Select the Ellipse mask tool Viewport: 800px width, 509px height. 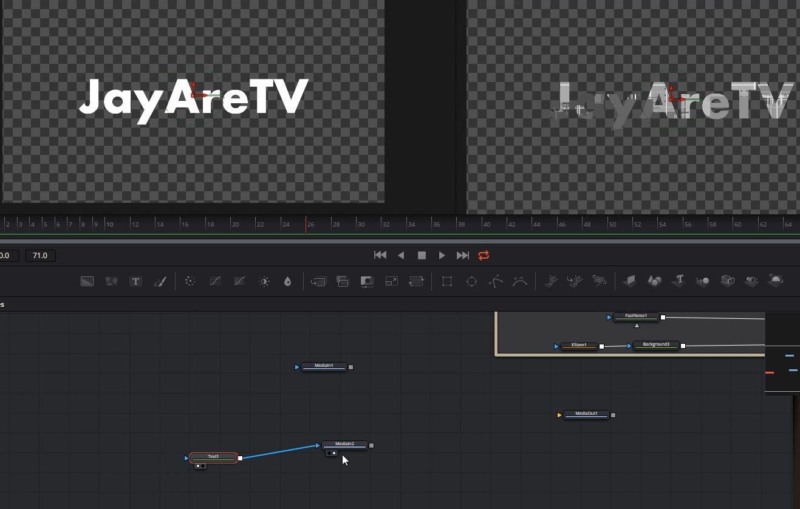point(471,281)
